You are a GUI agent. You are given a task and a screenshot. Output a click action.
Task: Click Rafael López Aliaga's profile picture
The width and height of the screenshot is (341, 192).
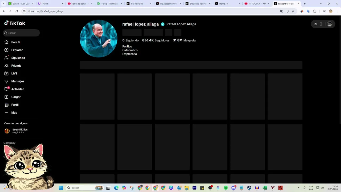click(x=99, y=39)
